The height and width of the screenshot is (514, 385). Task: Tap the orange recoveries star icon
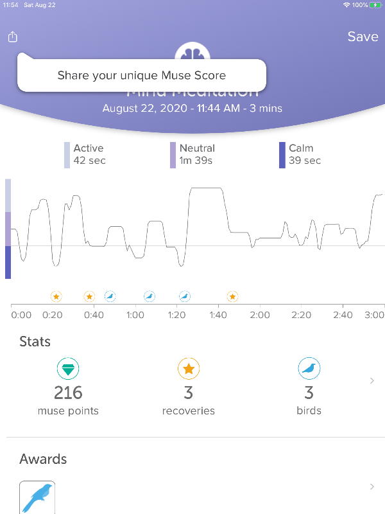click(x=189, y=369)
